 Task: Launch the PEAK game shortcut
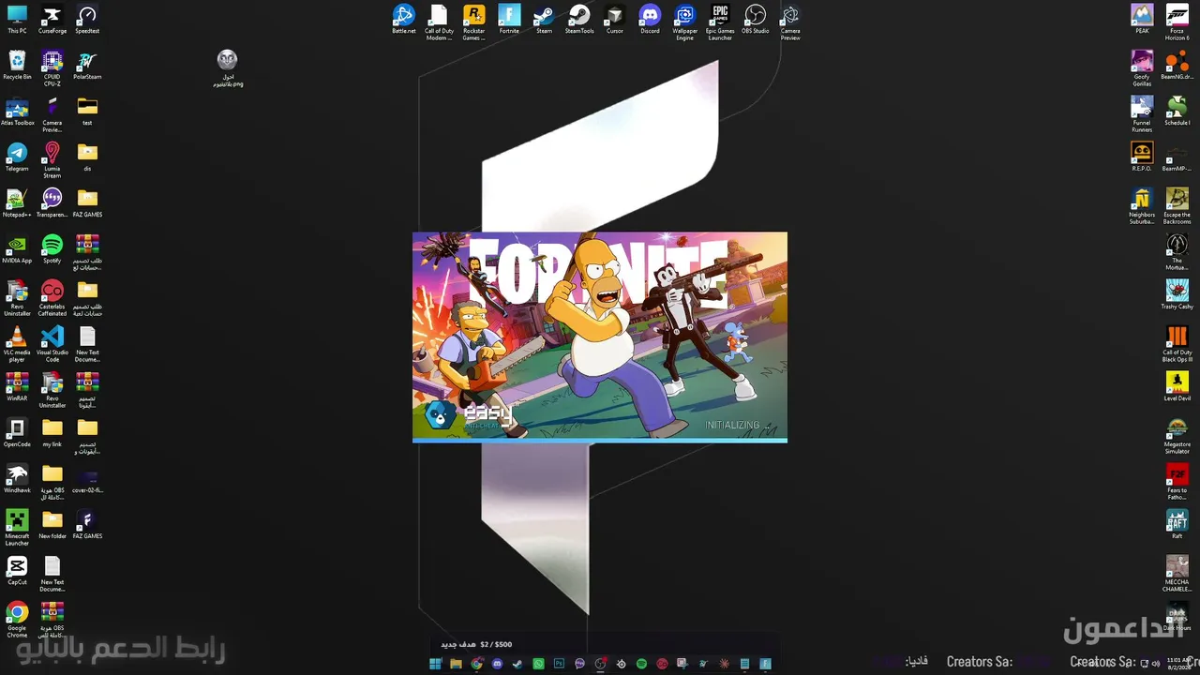[1142, 20]
